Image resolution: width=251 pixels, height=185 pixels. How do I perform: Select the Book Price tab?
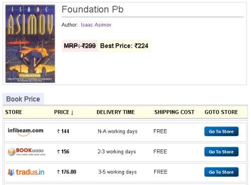23,99
